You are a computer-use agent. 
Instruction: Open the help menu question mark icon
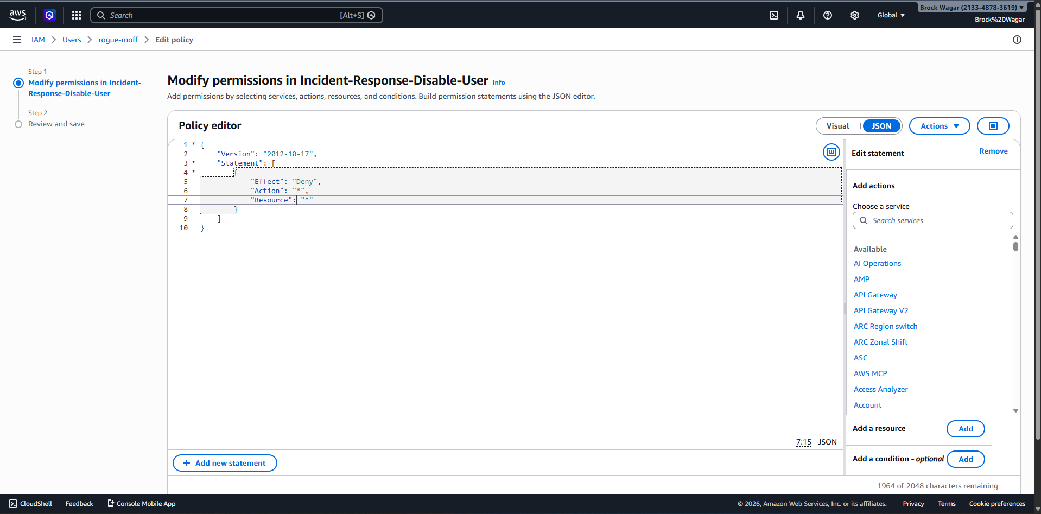tap(828, 15)
